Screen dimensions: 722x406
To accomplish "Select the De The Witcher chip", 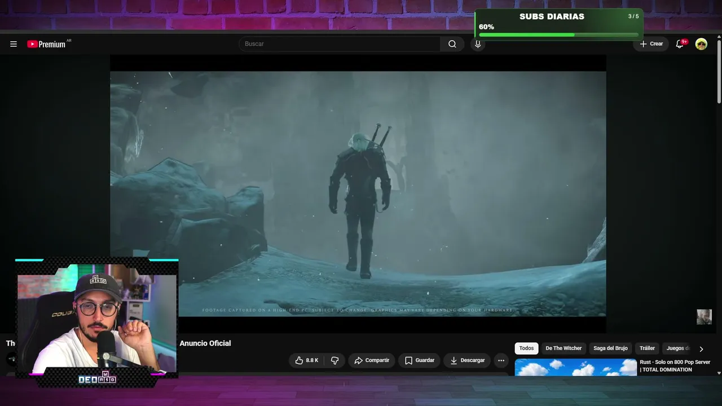I will 563,348.
